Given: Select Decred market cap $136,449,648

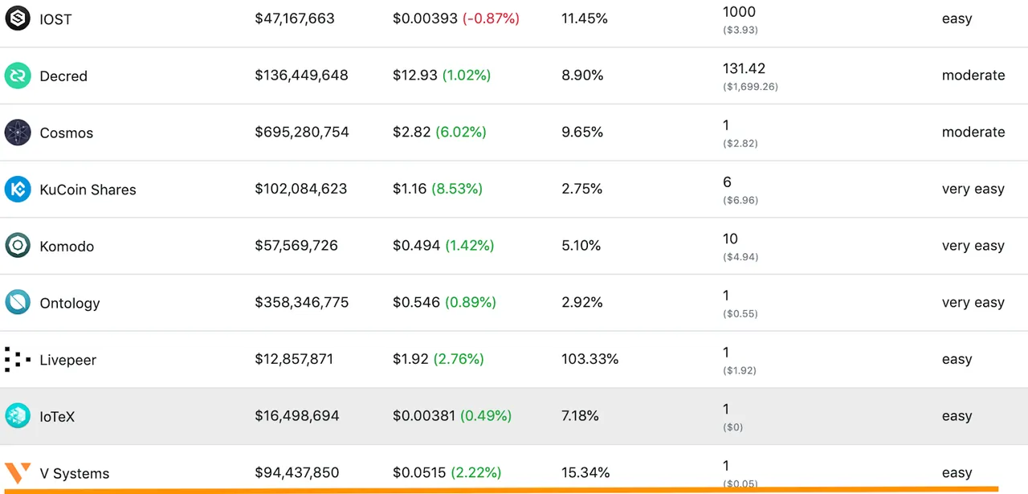Looking at the screenshot, I should pyautogui.click(x=302, y=76).
